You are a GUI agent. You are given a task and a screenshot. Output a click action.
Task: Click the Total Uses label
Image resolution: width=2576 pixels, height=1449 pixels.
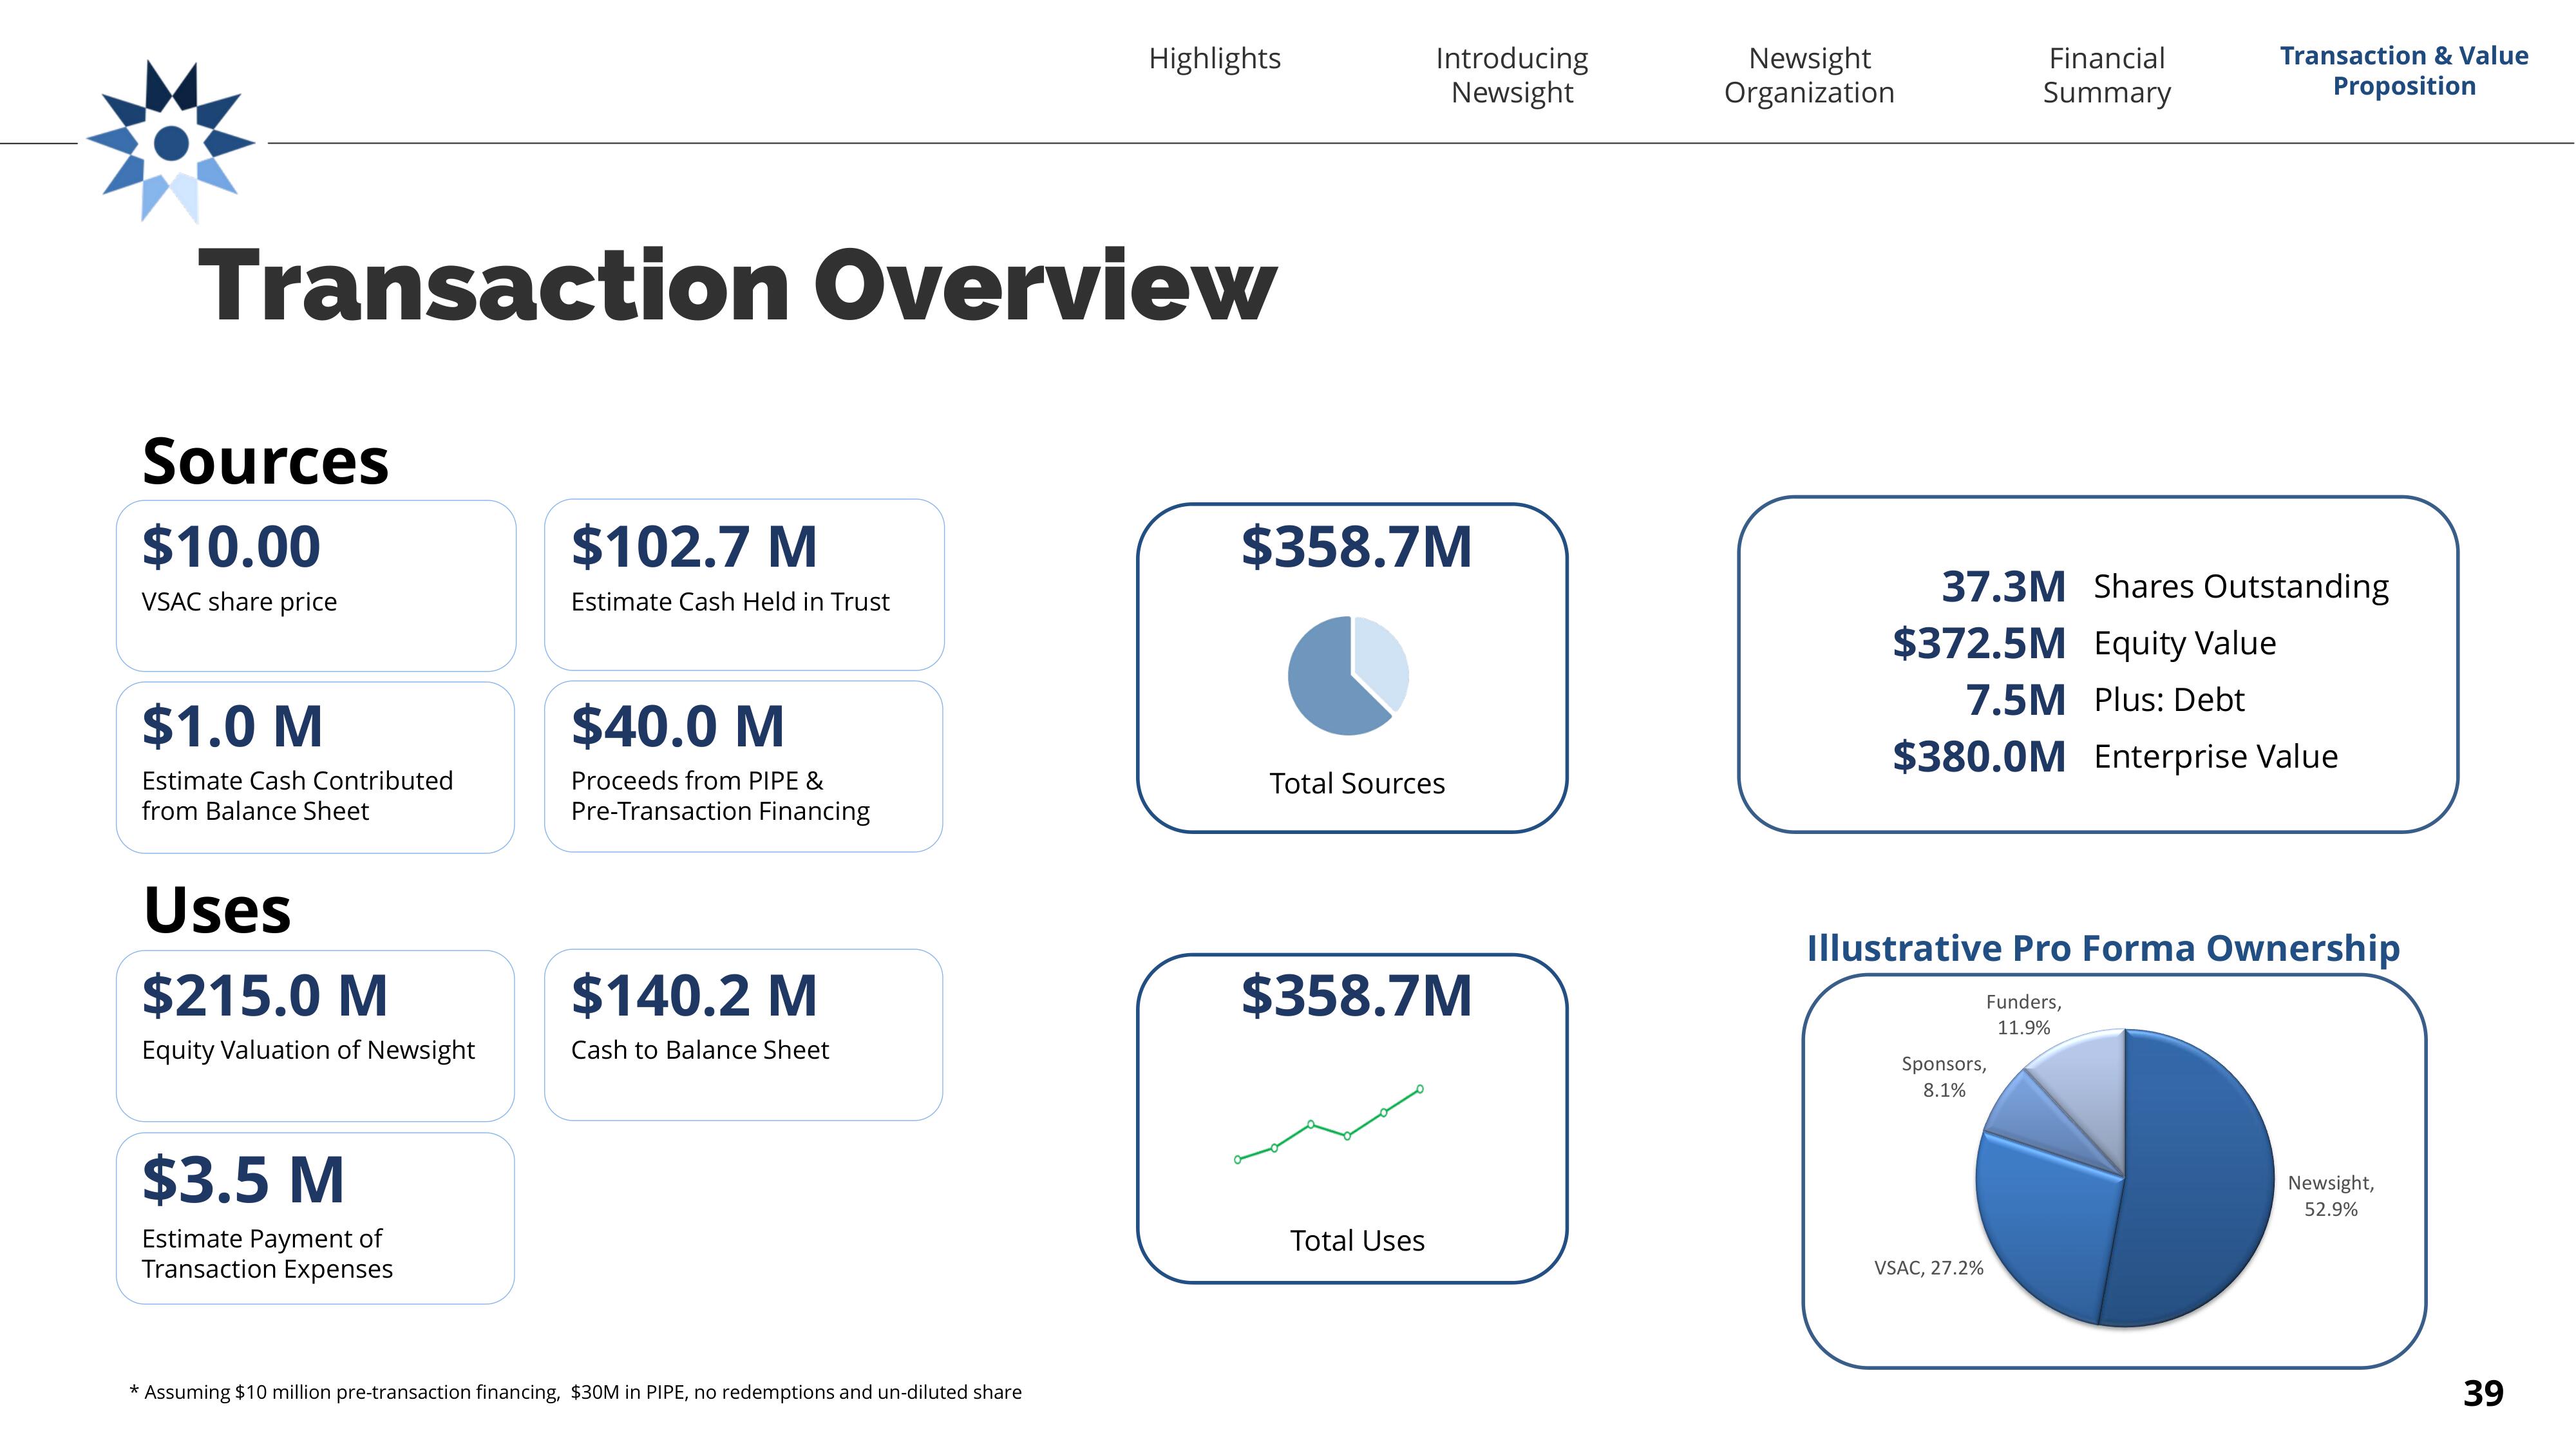[1357, 1241]
